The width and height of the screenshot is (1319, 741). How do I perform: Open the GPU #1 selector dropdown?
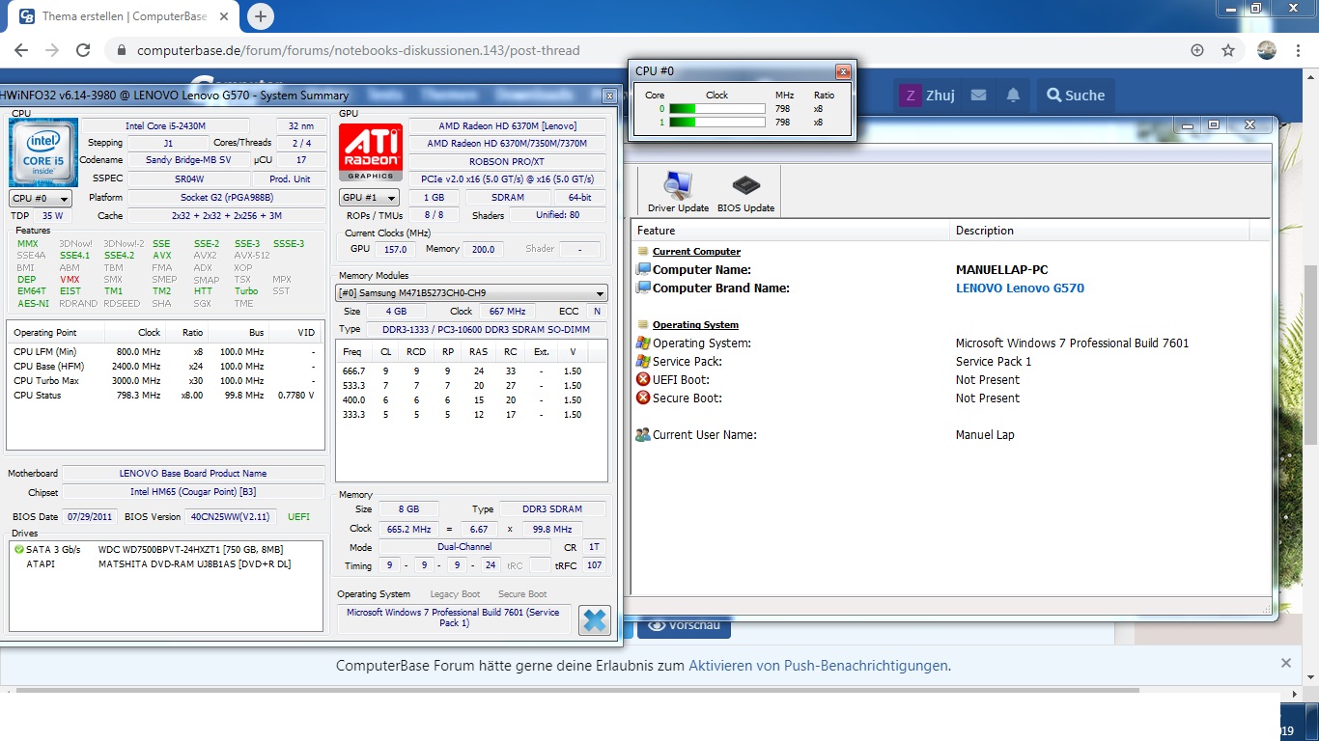pos(371,197)
